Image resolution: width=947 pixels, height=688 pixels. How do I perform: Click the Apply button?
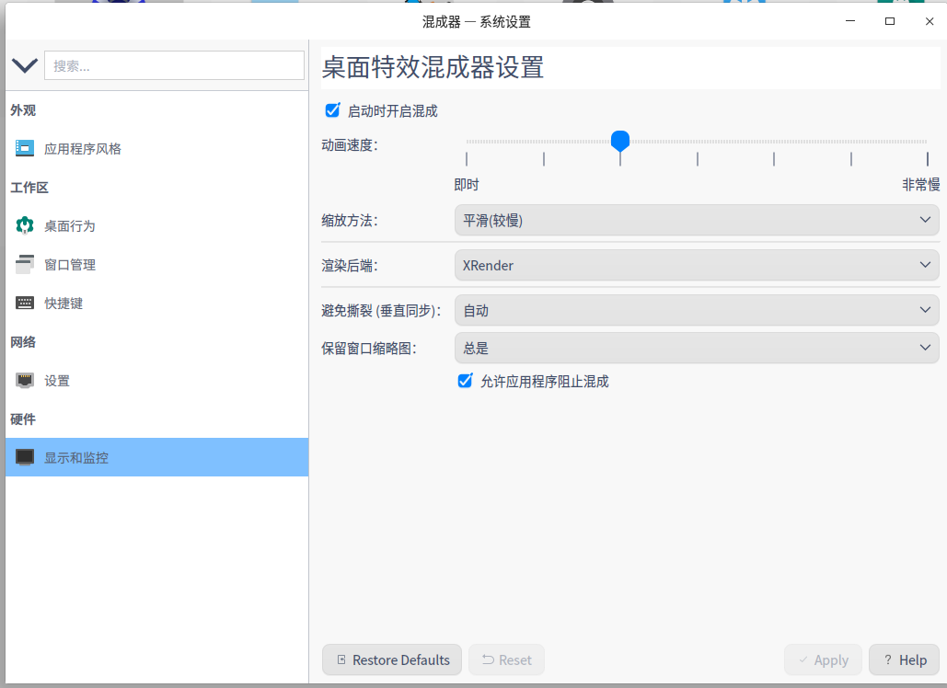click(x=823, y=659)
